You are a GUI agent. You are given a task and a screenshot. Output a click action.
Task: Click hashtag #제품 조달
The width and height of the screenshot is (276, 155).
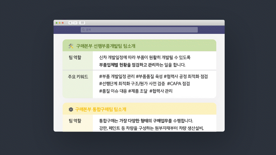point(138,91)
